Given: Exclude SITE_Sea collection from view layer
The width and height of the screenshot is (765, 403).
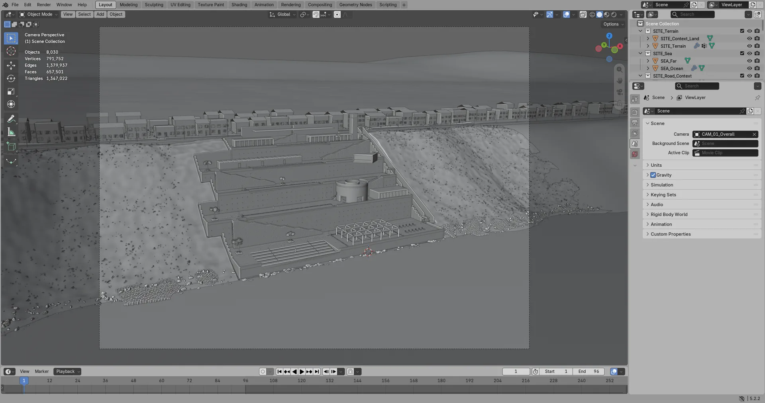Looking at the screenshot, I should click(742, 53).
